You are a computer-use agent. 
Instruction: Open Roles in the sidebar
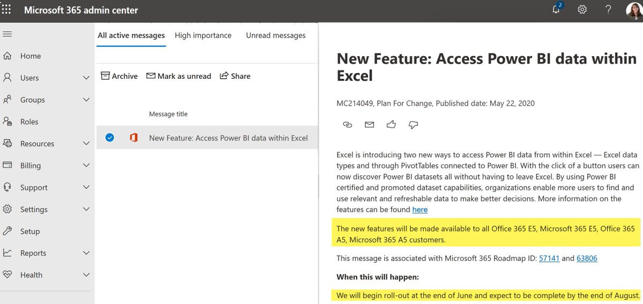pyautogui.click(x=29, y=122)
